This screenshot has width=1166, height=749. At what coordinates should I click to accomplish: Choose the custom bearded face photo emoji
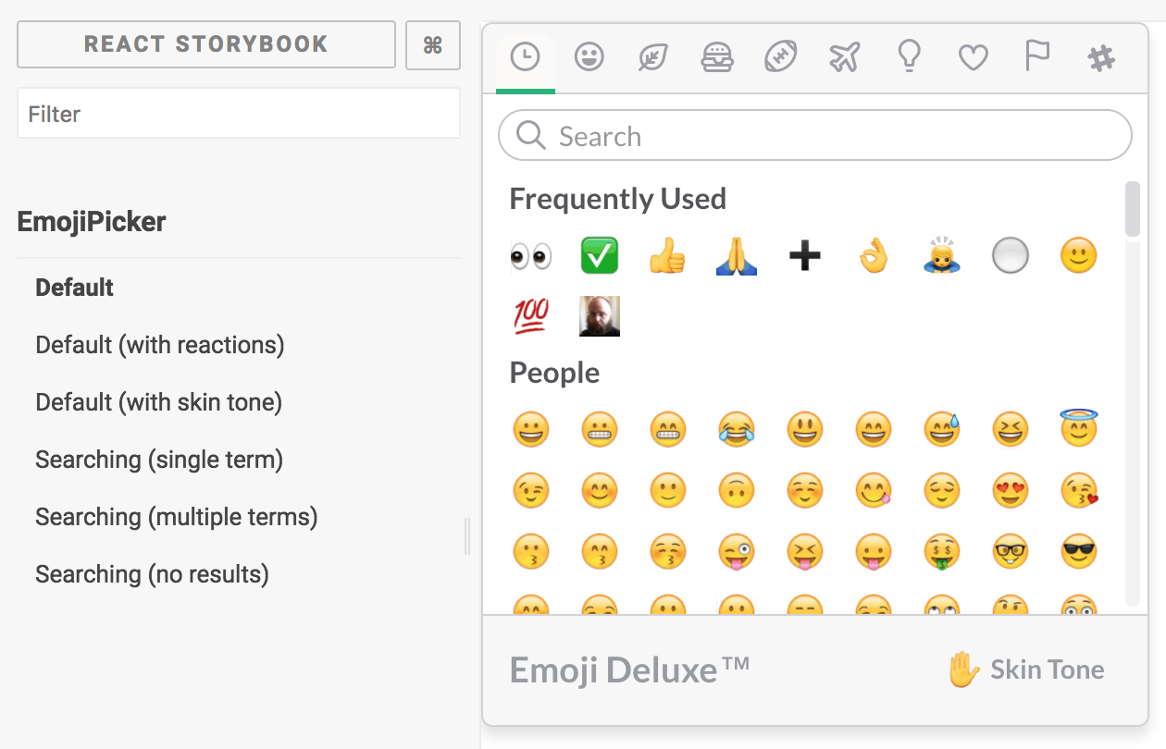pos(599,316)
